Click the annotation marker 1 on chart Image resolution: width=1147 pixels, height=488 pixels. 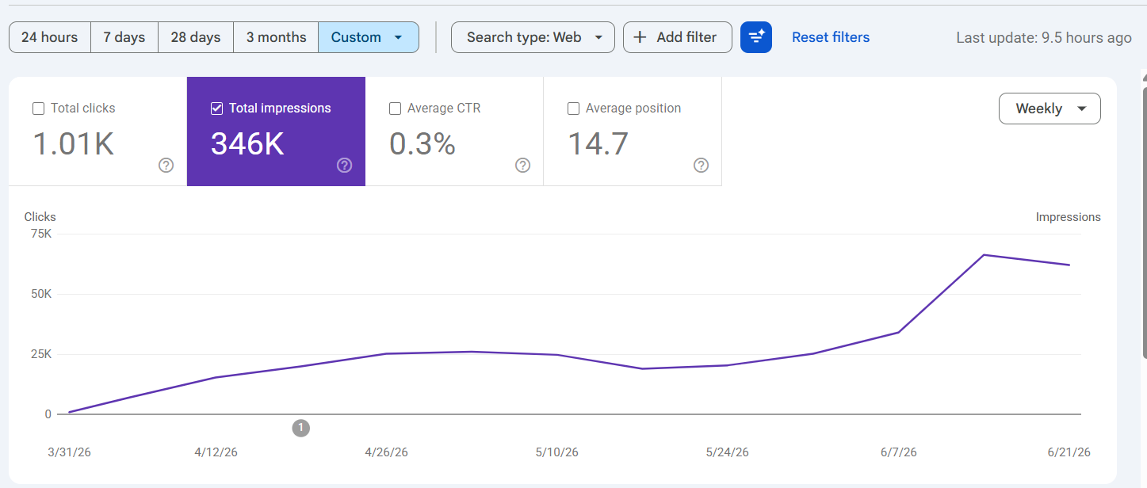(x=300, y=428)
